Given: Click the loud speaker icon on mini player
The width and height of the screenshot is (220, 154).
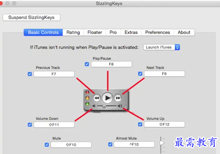Looking at the screenshot, I should (x=120, y=106).
